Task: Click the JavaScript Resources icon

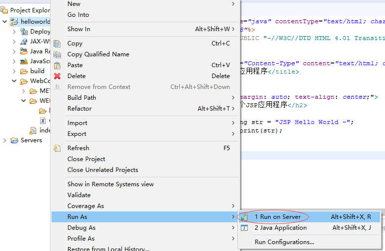Action: pyautogui.click(x=24, y=61)
